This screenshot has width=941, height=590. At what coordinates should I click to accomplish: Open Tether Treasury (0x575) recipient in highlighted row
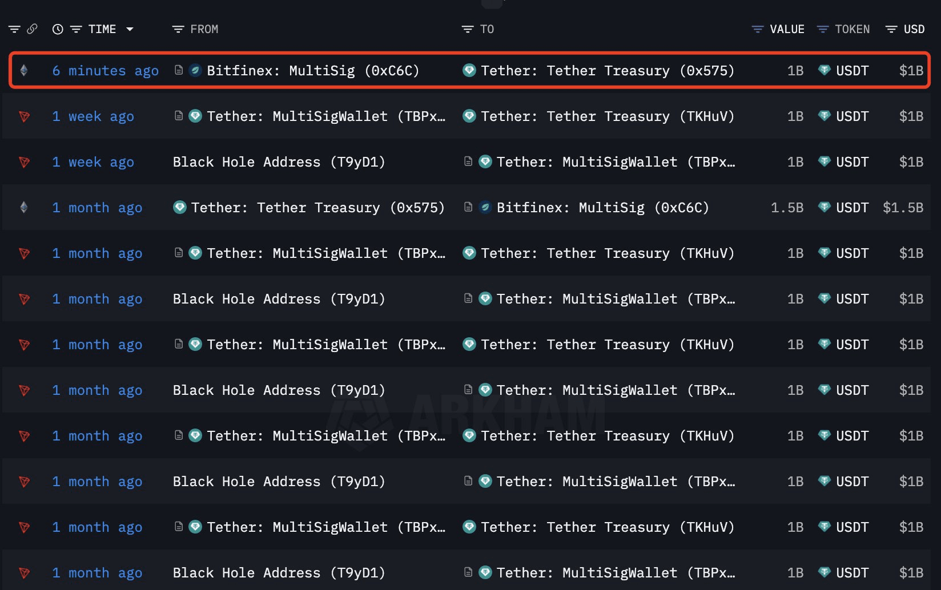608,71
